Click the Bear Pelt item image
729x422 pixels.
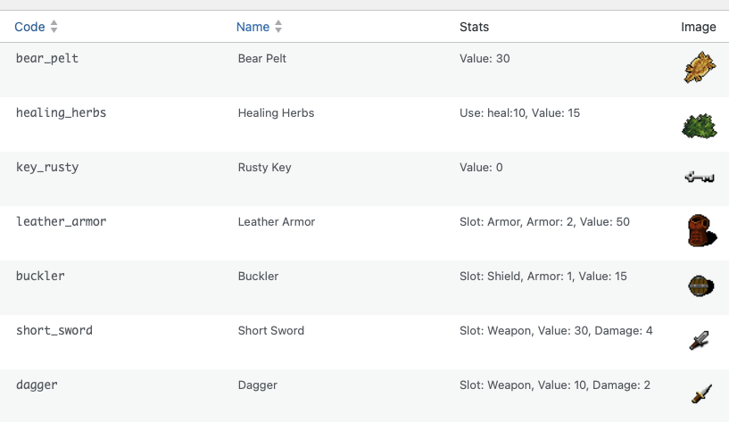[x=698, y=69]
